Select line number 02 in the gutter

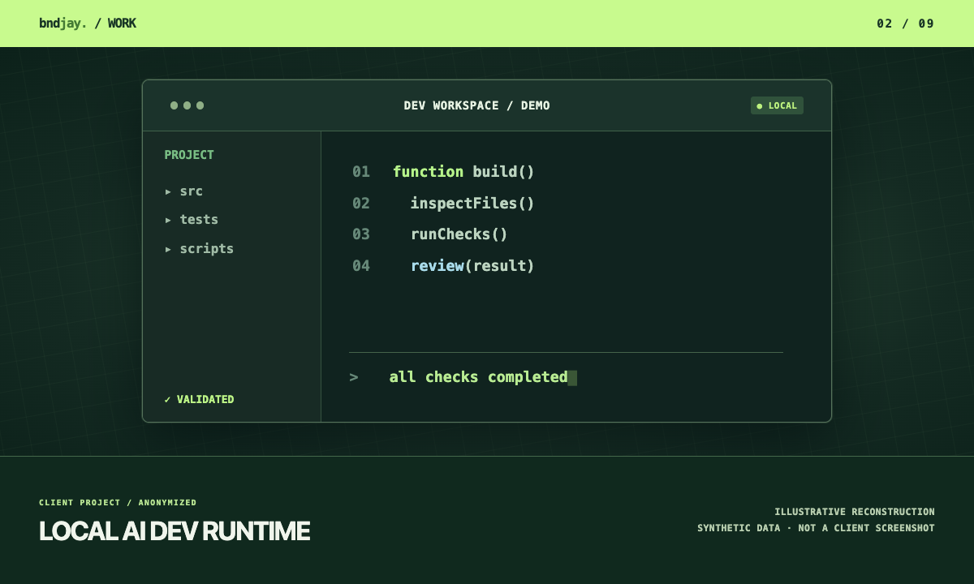(x=361, y=204)
